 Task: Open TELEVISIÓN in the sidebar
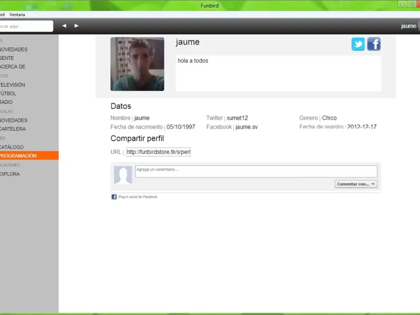[13, 85]
